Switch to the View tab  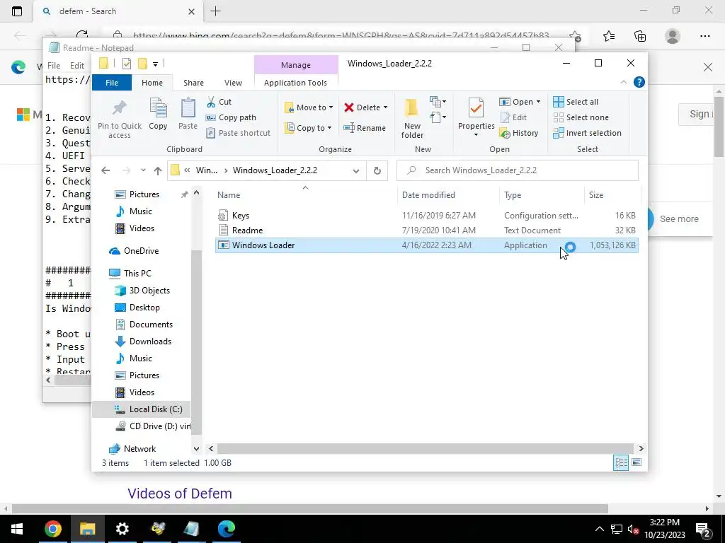click(x=233, y=83)
